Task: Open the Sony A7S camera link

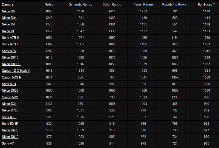Action: [9, 51]
